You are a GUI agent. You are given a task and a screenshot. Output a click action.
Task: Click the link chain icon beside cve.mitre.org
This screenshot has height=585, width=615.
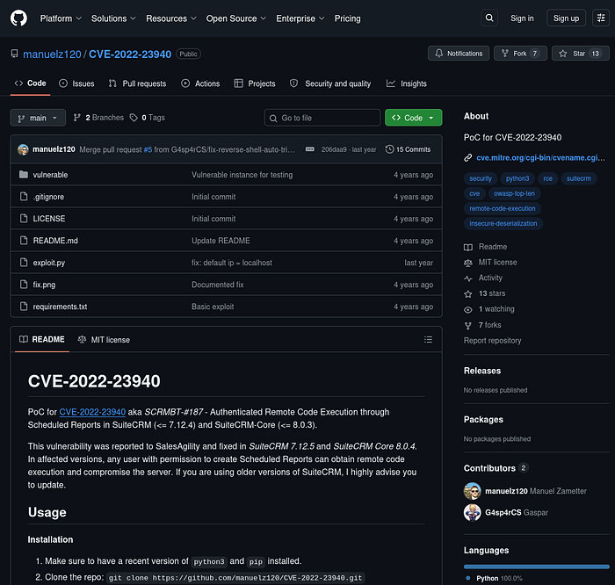(x=468, y=157)
